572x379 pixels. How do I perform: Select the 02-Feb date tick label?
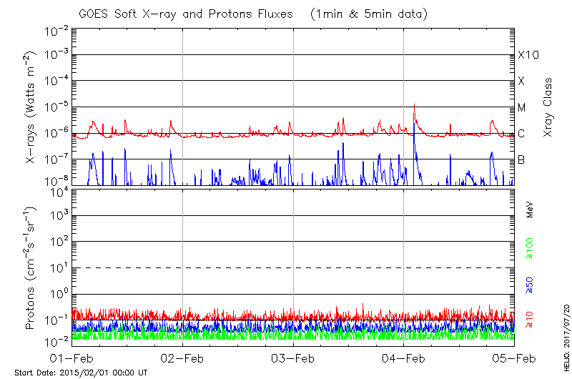coord(183,359)
